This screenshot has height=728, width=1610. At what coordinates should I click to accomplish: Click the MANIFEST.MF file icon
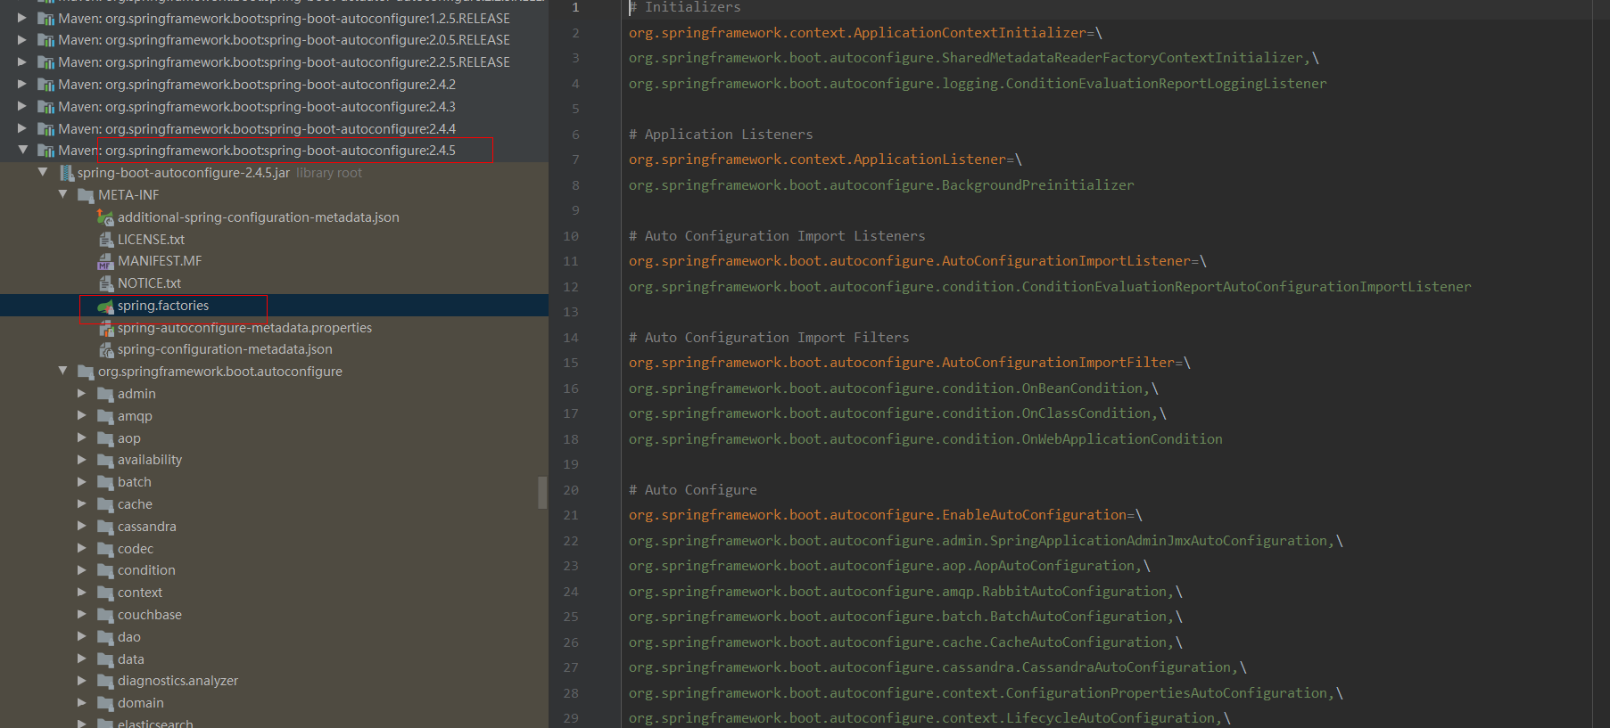point(105,261)
